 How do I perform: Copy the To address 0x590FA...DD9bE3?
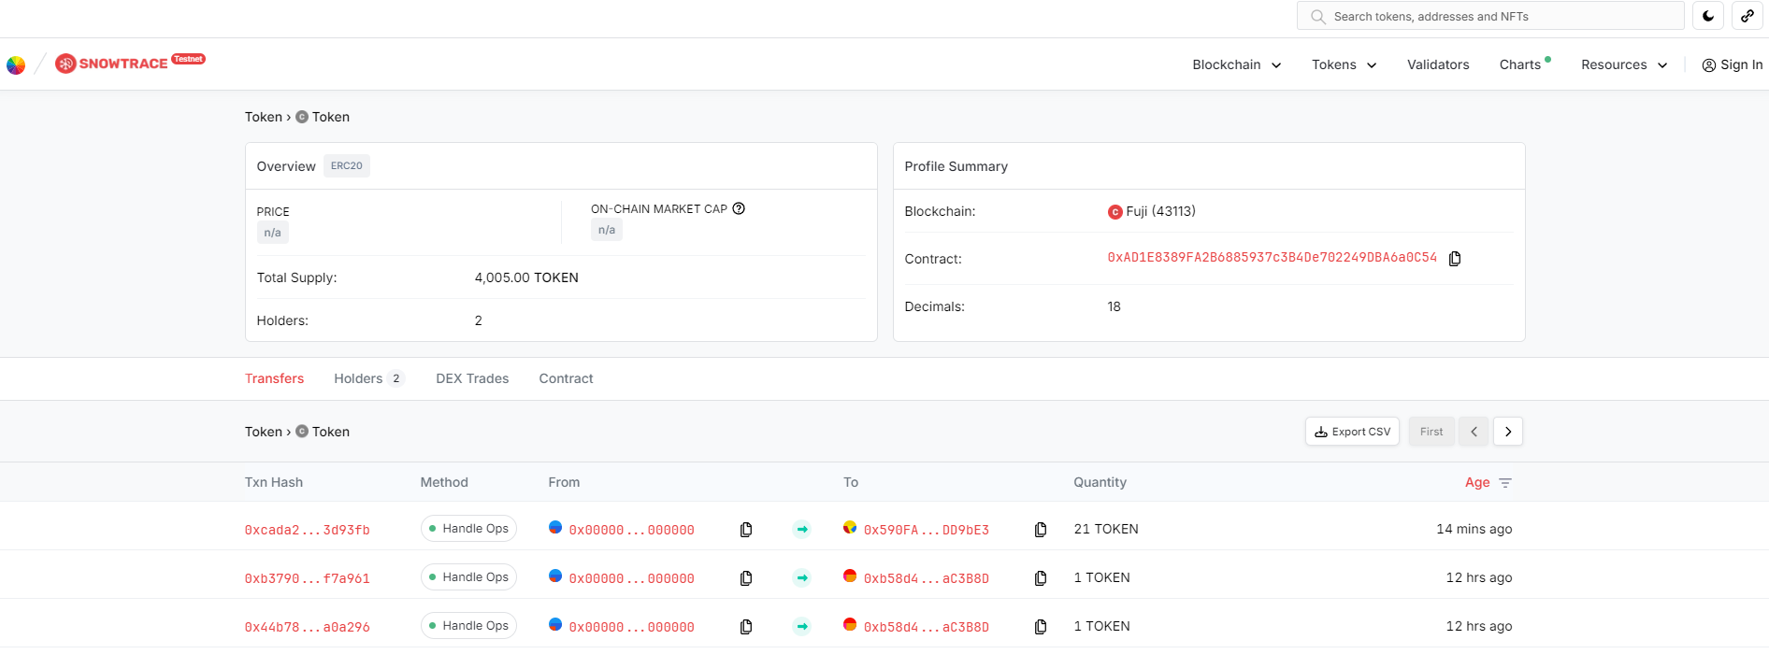click(1041, 530)
